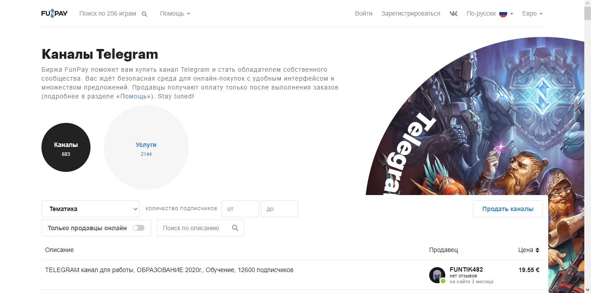The width and height of the screenshot is (591, 293).
Task: Toggle Только продавцы онлайн switch
Action: (138, 228)
